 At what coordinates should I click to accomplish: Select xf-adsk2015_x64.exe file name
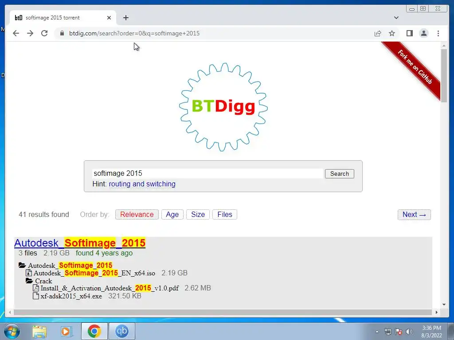tap(71, 296)
